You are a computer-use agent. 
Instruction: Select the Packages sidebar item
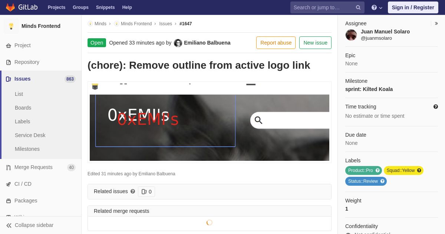(x=41, y=201)
